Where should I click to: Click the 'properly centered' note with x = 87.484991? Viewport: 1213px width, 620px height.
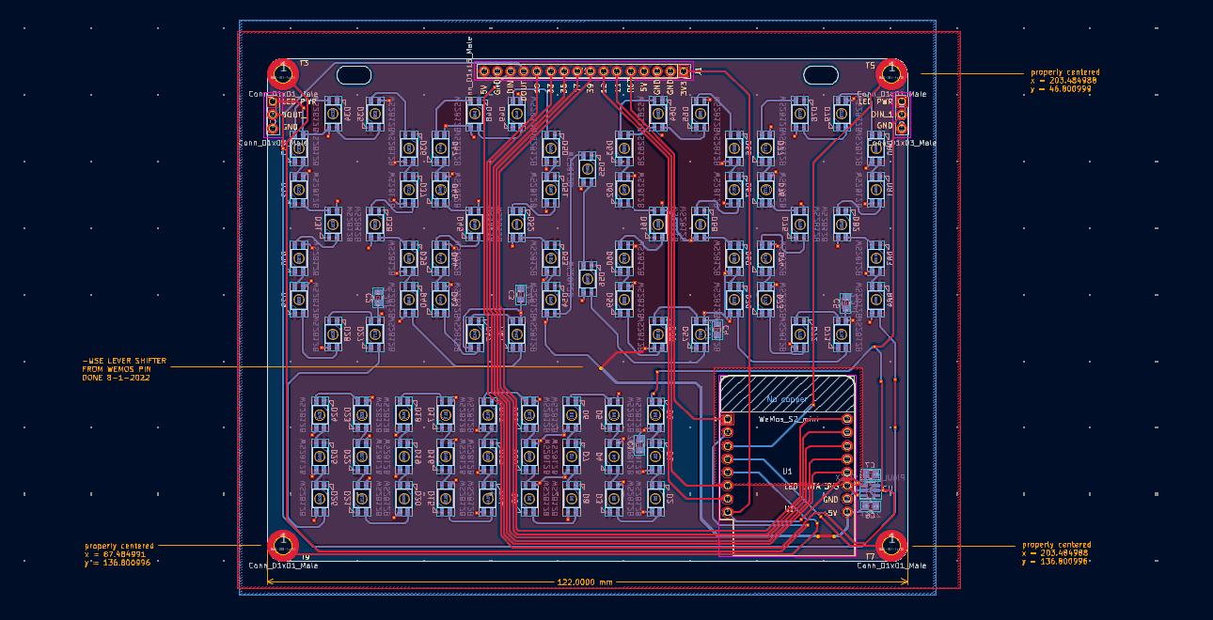118,554
